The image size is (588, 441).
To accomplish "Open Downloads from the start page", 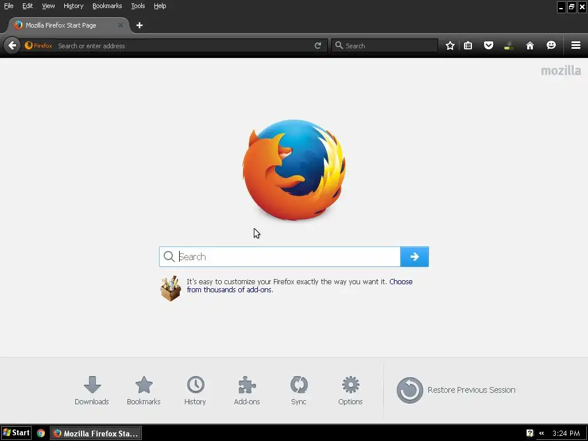I will pyautogui.click(x=92, y=390).
